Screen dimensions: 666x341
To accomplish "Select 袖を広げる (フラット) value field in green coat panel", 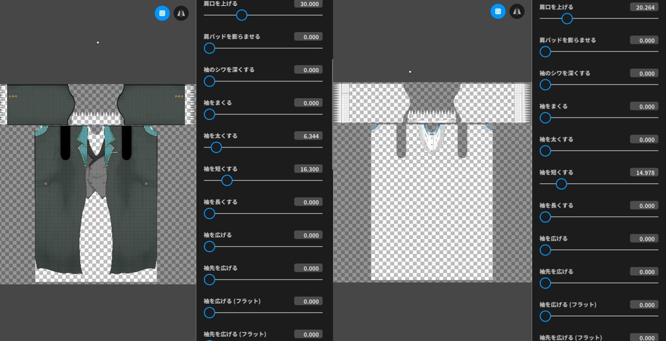I will click(x=308, y=301).
